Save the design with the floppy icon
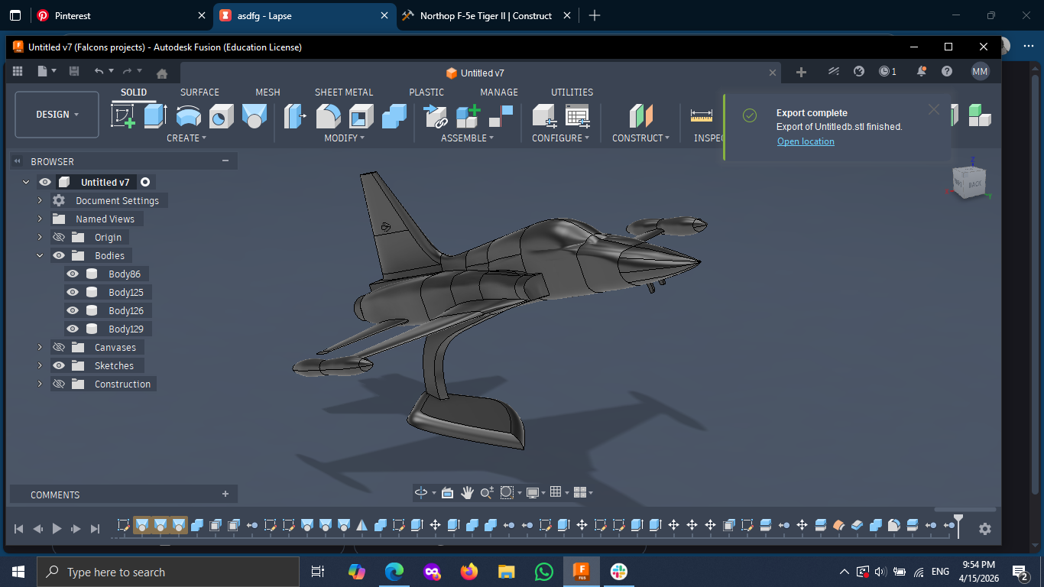The width and height of the screenshot is (1044, 587). 74,71
